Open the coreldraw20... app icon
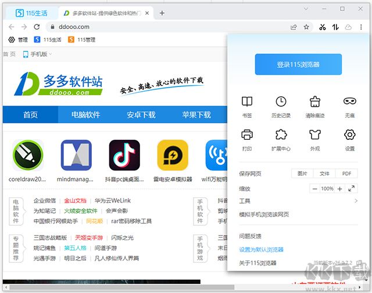Screen dimensions: 372x293 pos(28,155)
